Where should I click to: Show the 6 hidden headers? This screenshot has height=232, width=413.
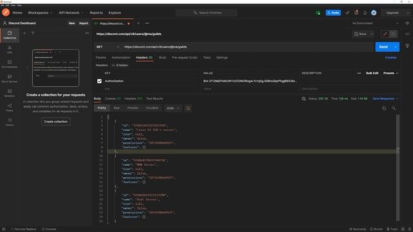120,65
